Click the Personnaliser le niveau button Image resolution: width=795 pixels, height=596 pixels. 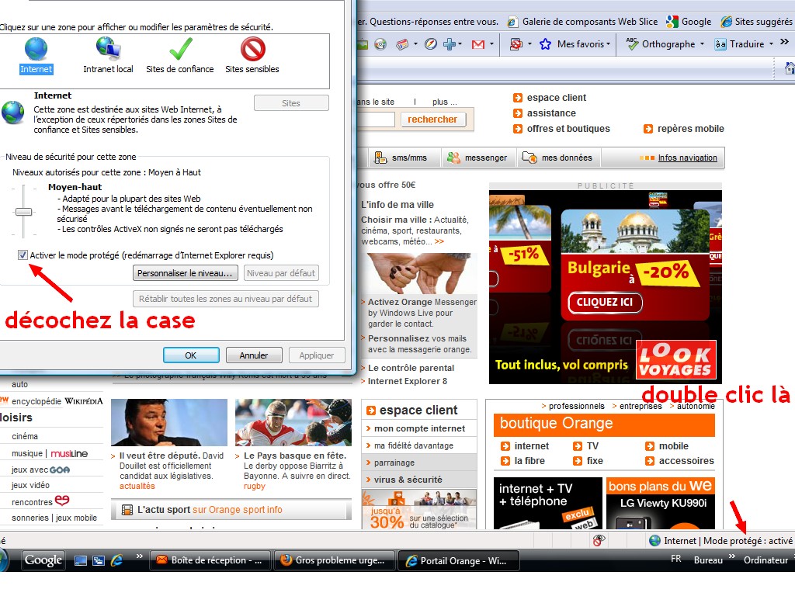(186, 273)
